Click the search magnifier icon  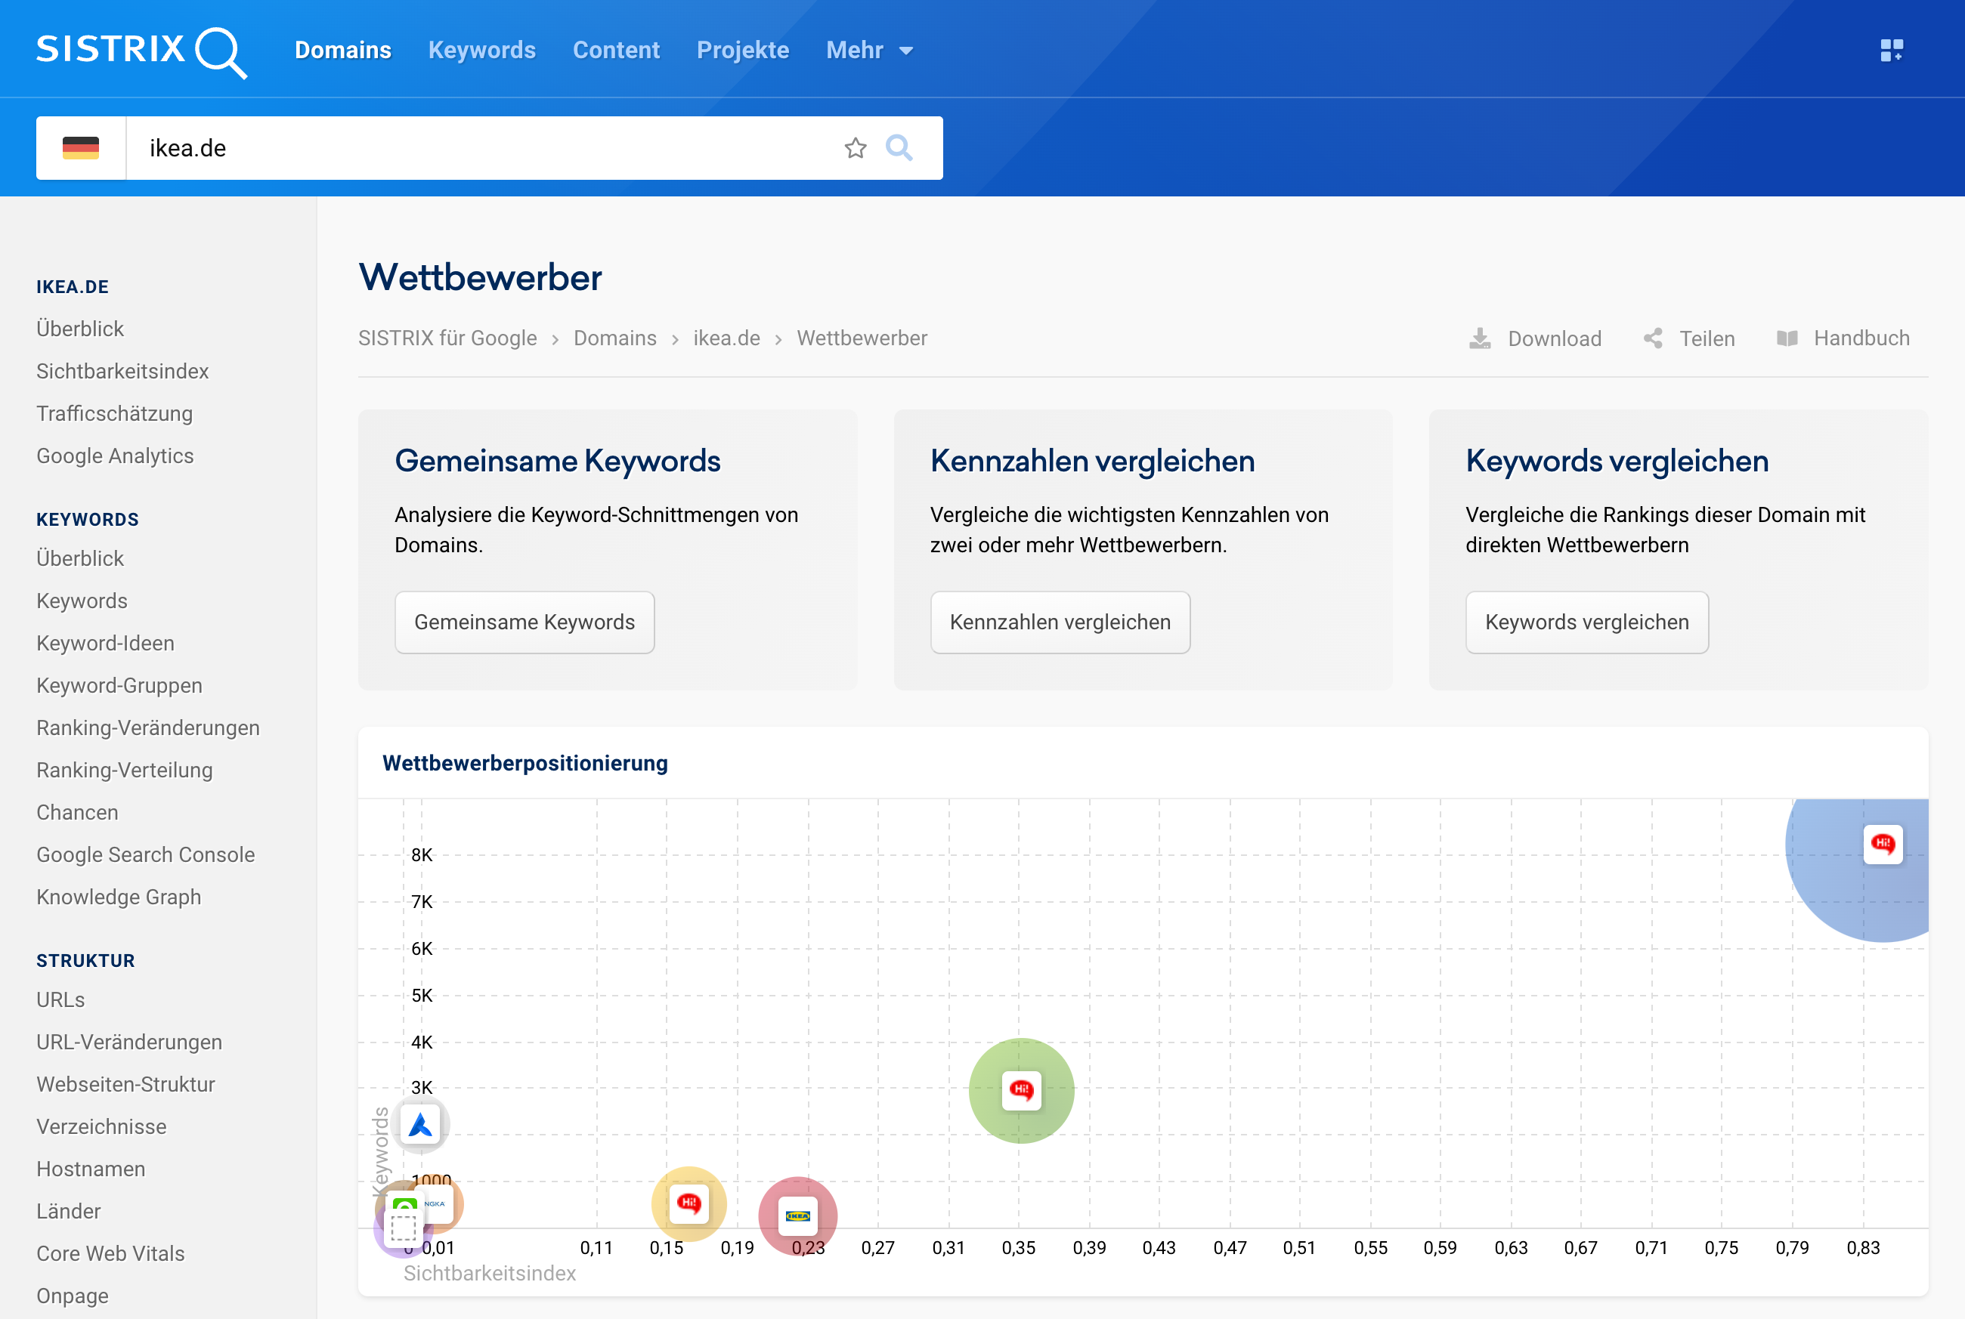pos(899,148)
